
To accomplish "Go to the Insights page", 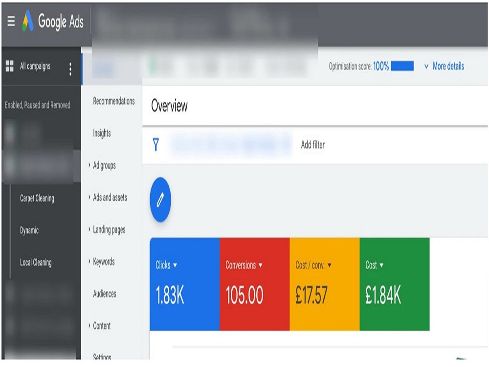I will click(x=102, y=133).
